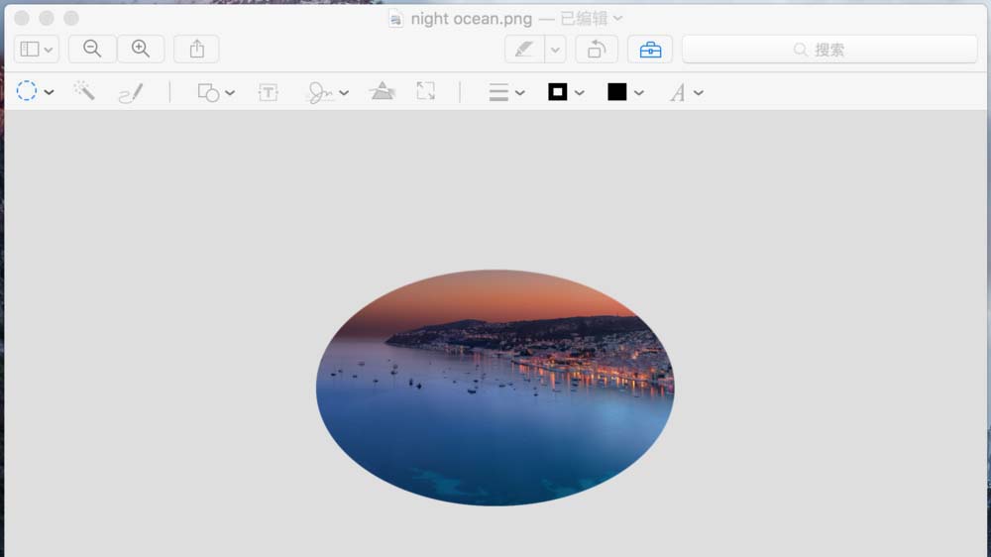Expand the highlight color dropdown arrow
Screen dimensions: 991x557
pyautogui.click(x=555, y=50)
